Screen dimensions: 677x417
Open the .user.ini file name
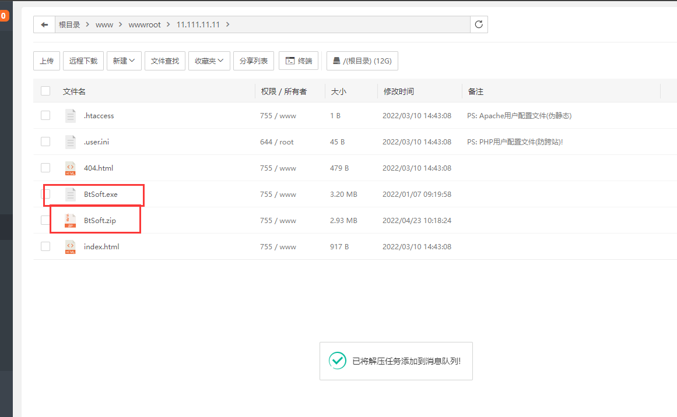pos(96,142)
